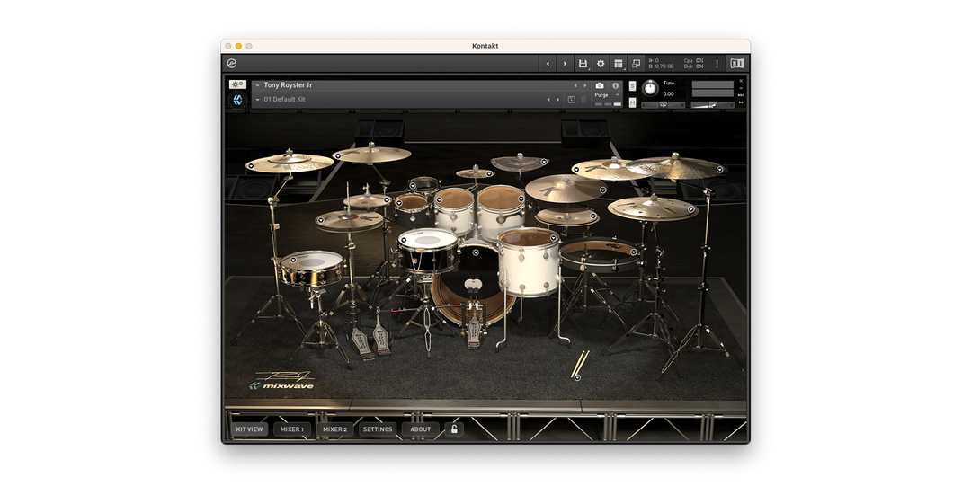Click the Kontakt logo icon at top left

[x=232, y=64]
